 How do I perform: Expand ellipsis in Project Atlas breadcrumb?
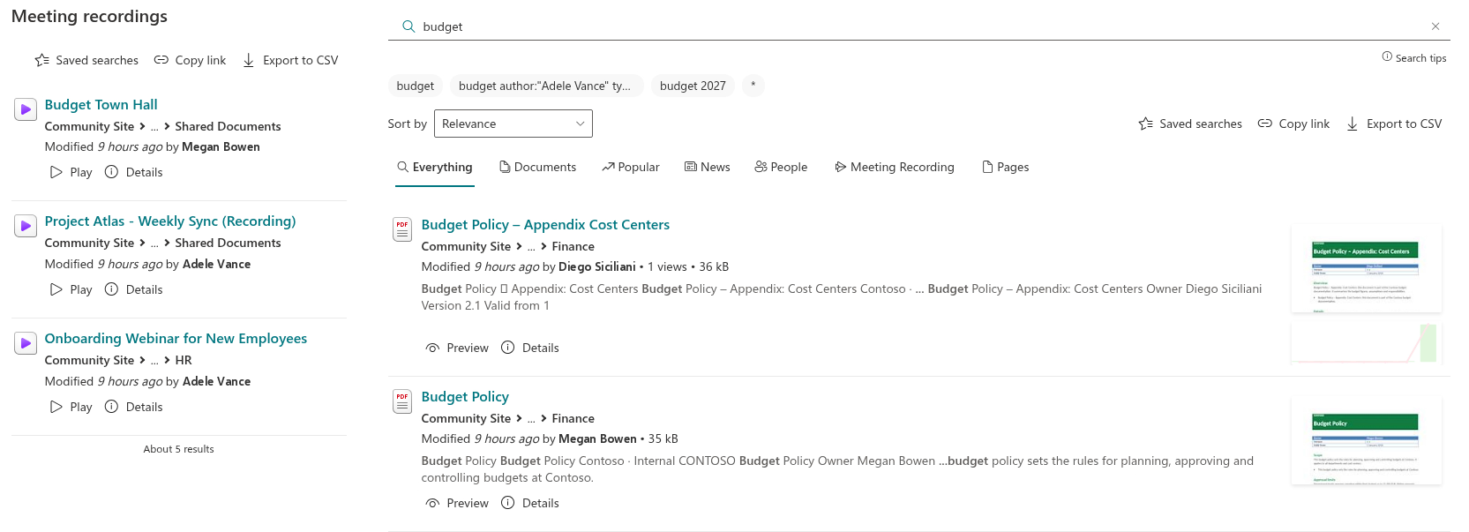point(154,244)
